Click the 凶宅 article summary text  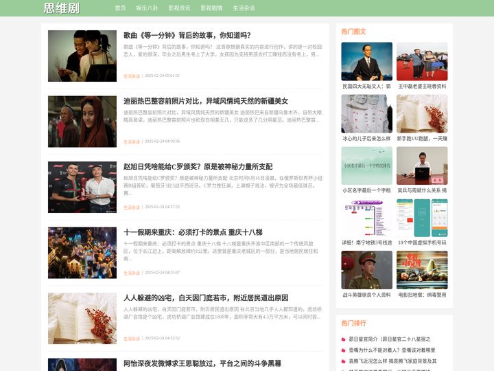pos(223,313)
